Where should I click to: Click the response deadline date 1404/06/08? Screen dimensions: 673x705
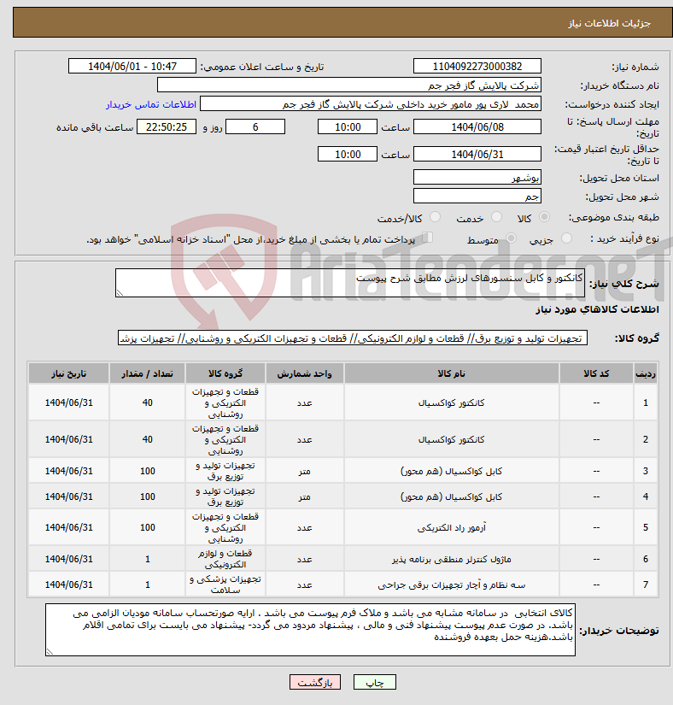tap(477, 126)
